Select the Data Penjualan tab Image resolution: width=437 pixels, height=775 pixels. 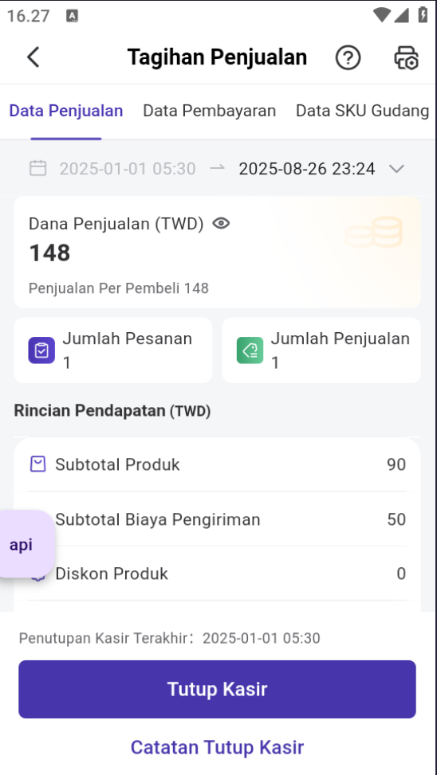[66, 111]
